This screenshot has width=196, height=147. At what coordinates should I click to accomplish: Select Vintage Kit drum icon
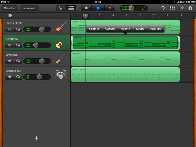61,74
